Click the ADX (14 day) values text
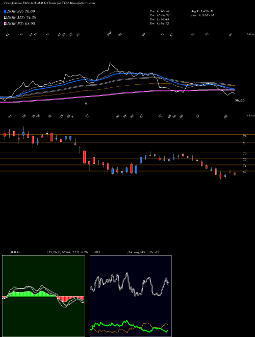Image resolution: width=255 pixels, height=337 pixels. pos(143,252)
